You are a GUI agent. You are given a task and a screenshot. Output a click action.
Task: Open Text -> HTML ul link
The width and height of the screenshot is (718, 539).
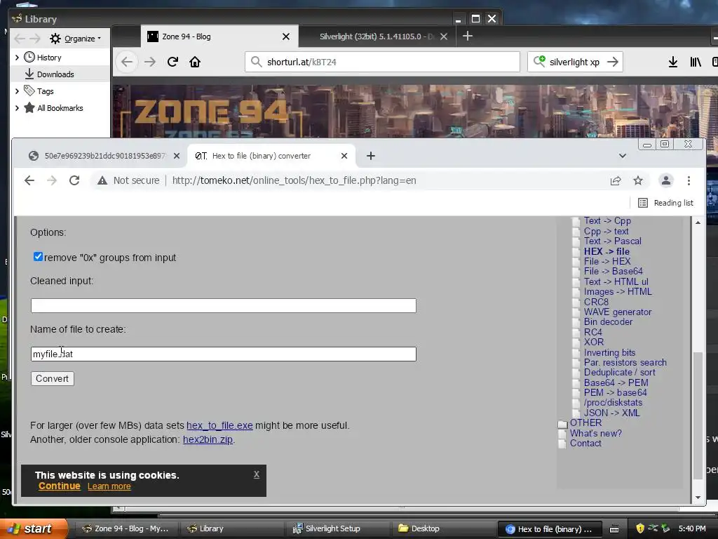[x=616, y=281]
